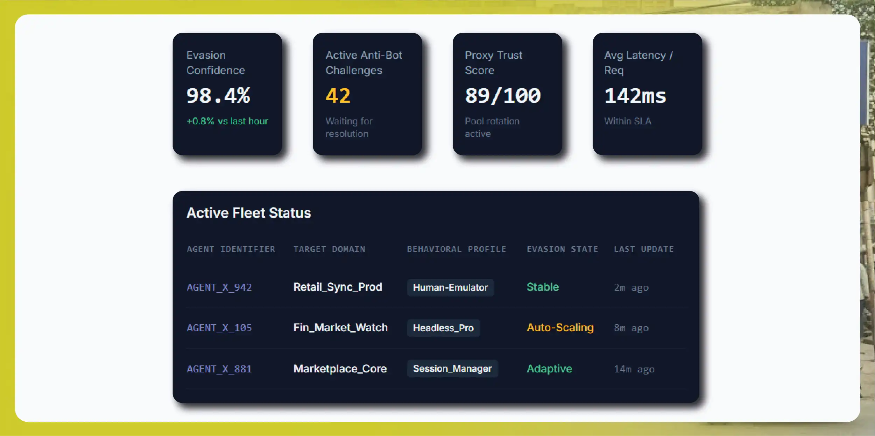
Task: Click the 'Within SLA' status text
Action: 628,121
